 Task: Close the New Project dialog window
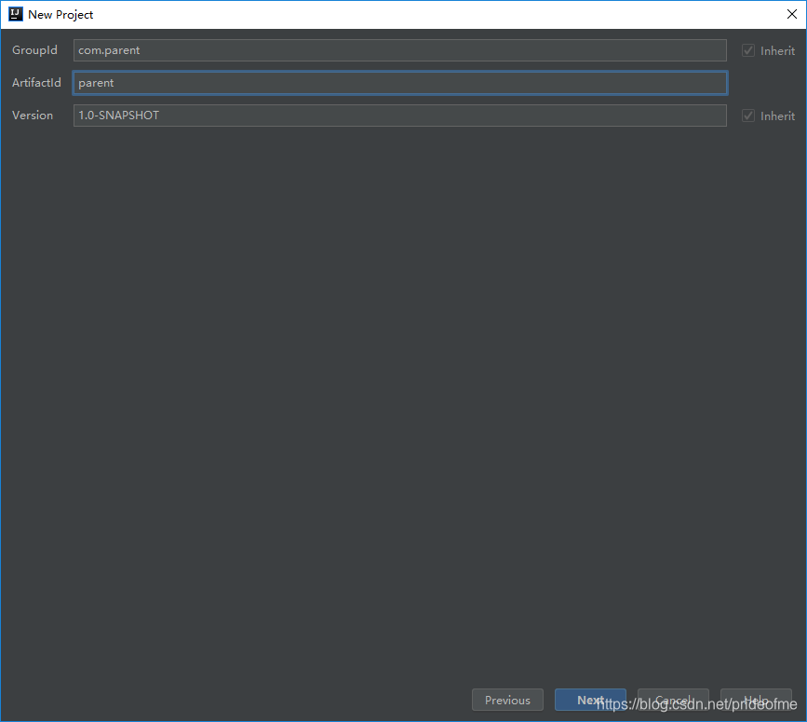(791, 14)
